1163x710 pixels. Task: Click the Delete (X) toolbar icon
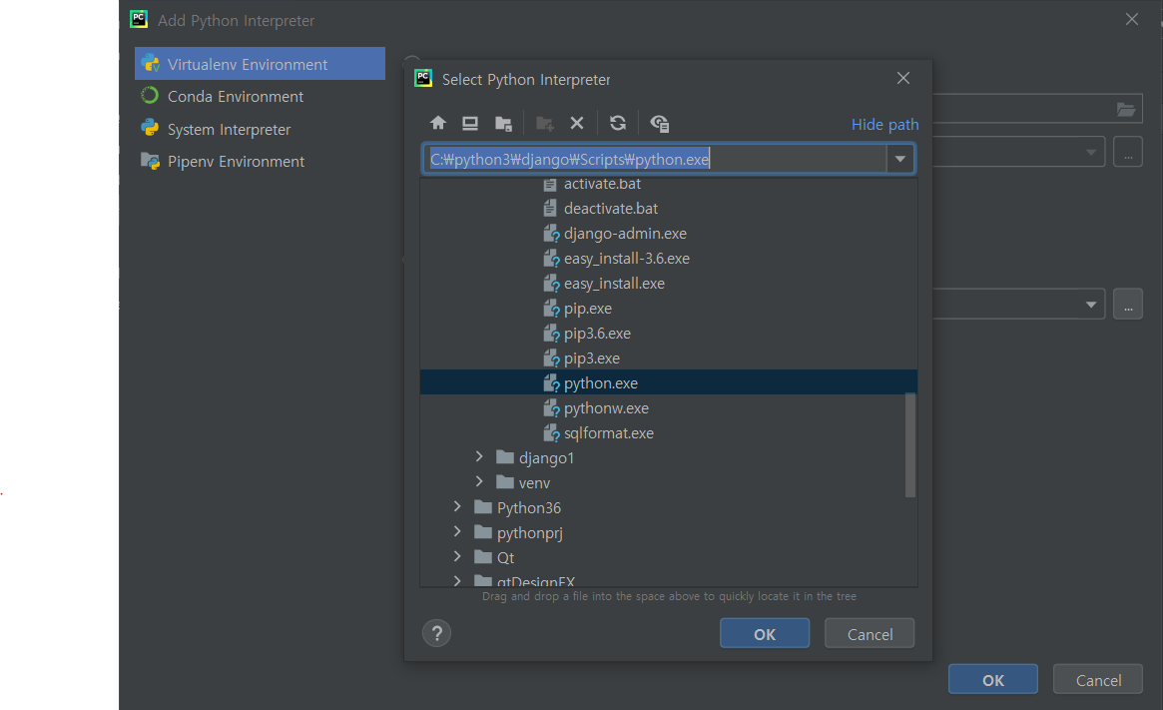[x=577, y=123]
